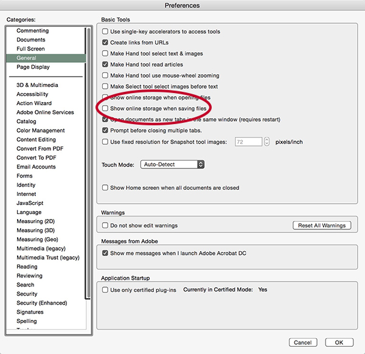The image size is (365, 354).
Task: Click the pixels/inch resolution stepper arrows
Action: [267, 142]
